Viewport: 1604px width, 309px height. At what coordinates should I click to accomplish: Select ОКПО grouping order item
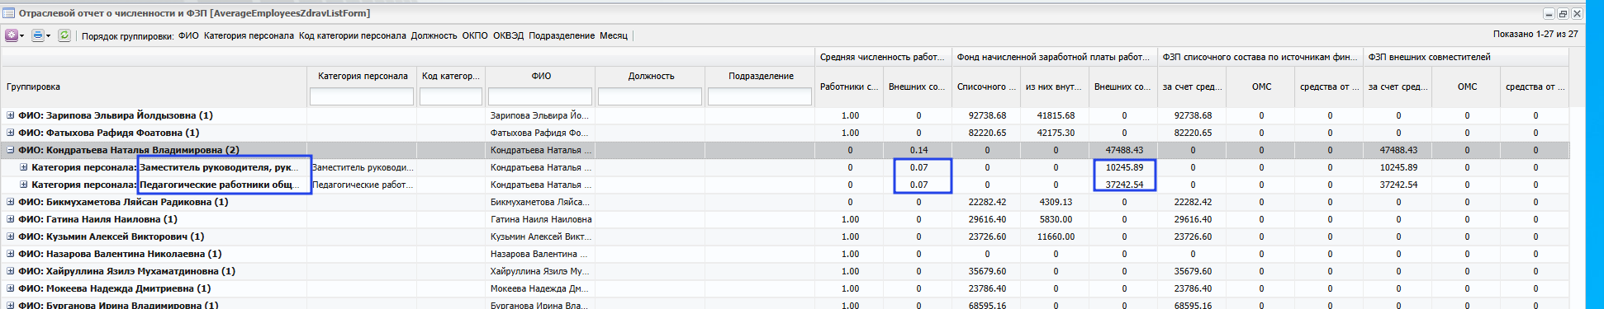[475, 35]
